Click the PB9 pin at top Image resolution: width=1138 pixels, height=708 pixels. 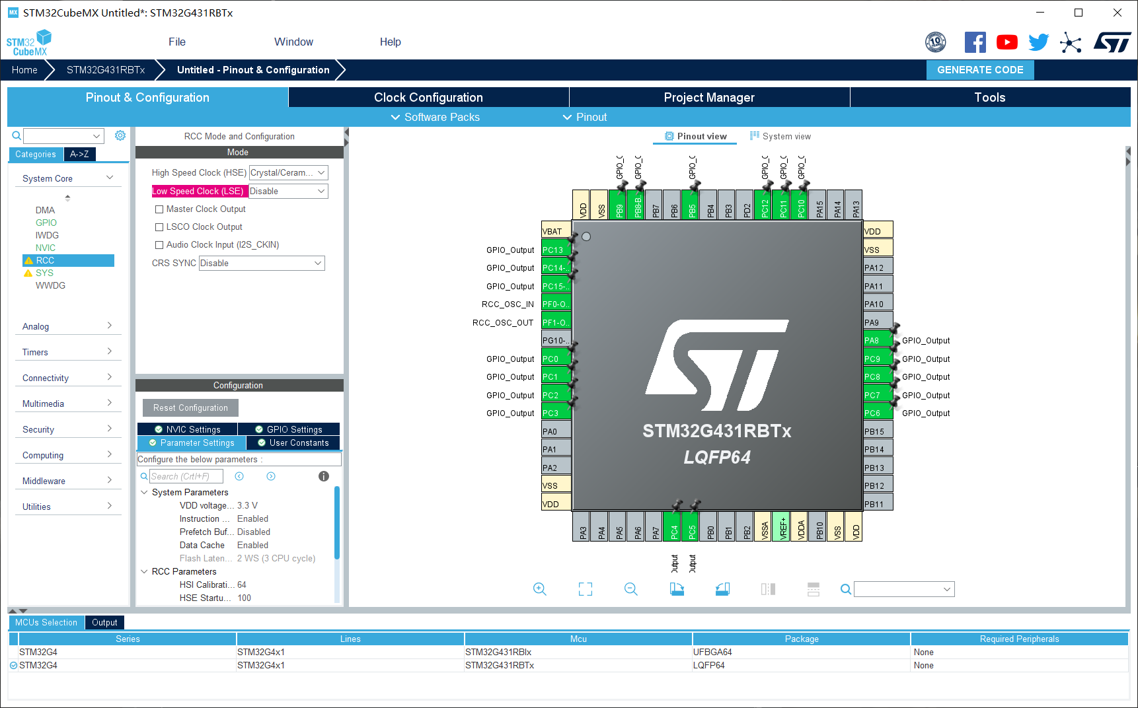pyautogui.click(x=619, y=205)
